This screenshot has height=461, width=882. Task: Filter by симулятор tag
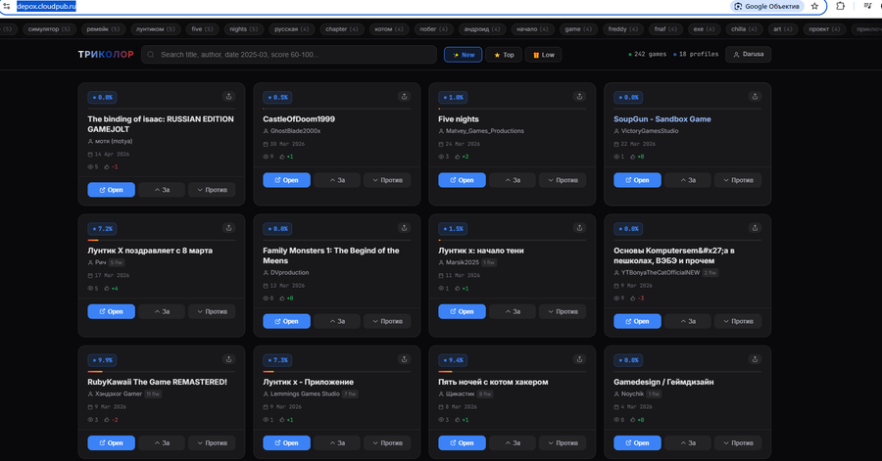click(x=49, y=29)
